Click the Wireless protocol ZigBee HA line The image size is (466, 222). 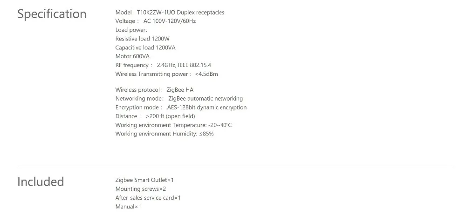tap(154, 90)
